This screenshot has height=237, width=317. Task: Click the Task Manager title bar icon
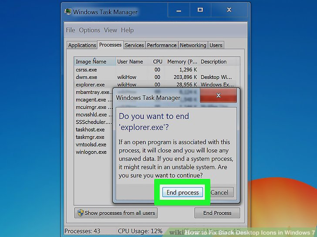click(68, 11)
